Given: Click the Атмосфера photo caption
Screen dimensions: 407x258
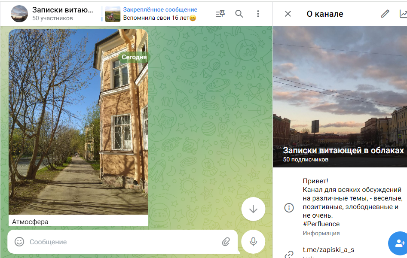Looking at the screenshot, I should pos(30,222).
